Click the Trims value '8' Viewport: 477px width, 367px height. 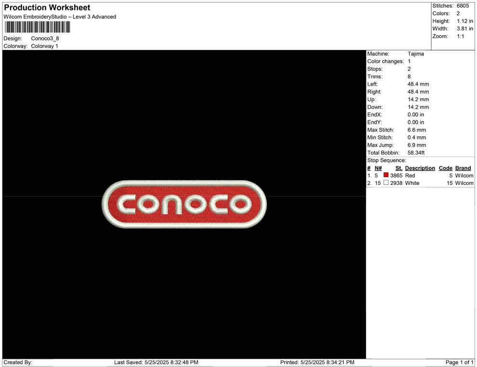coord(409,76)
